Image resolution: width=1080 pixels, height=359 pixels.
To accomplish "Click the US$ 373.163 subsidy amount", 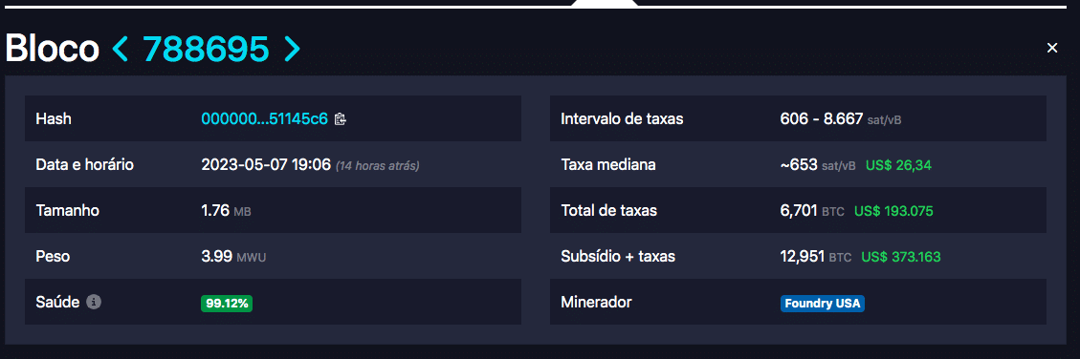I will pyautogui.click(x=901, y=257).
